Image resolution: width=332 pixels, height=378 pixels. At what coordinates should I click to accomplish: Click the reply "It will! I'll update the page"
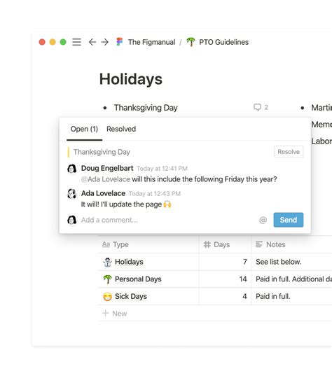[121, 204]
